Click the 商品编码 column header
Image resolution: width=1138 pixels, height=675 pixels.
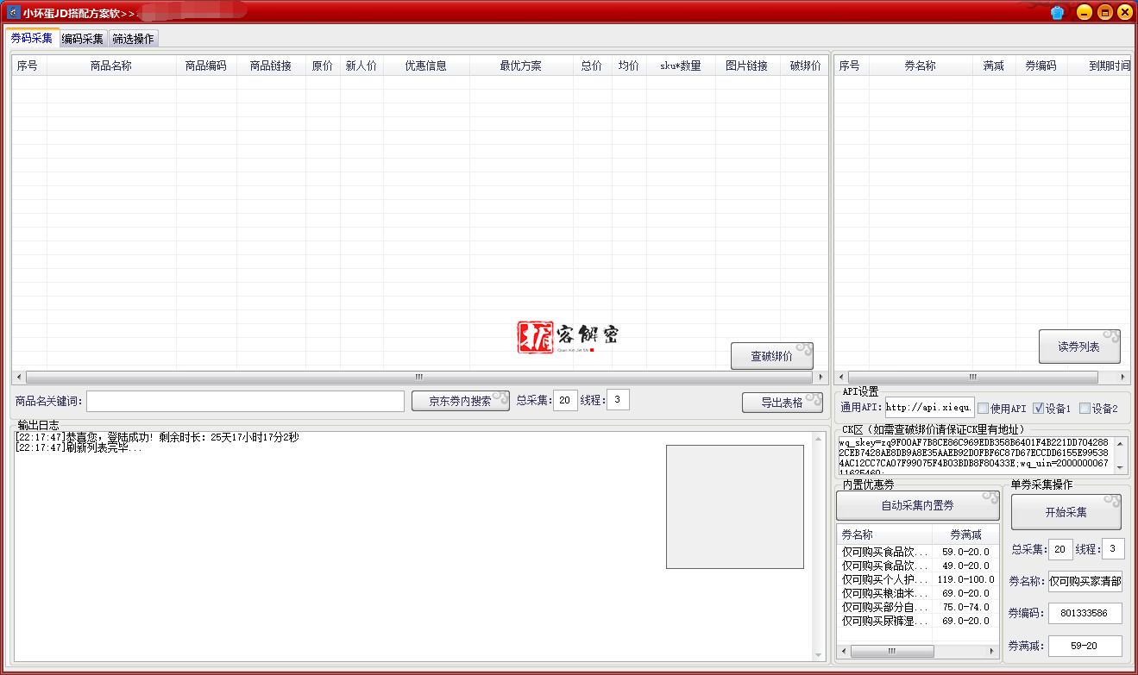[206, 66]
